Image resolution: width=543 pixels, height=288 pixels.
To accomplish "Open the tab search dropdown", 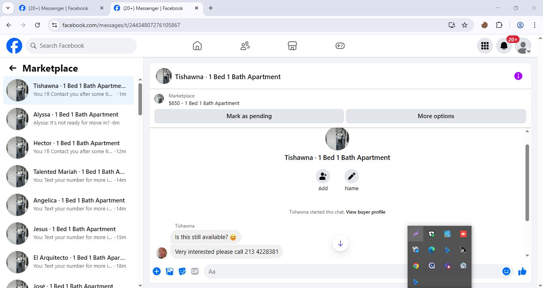I will click(x=8, y=8).
